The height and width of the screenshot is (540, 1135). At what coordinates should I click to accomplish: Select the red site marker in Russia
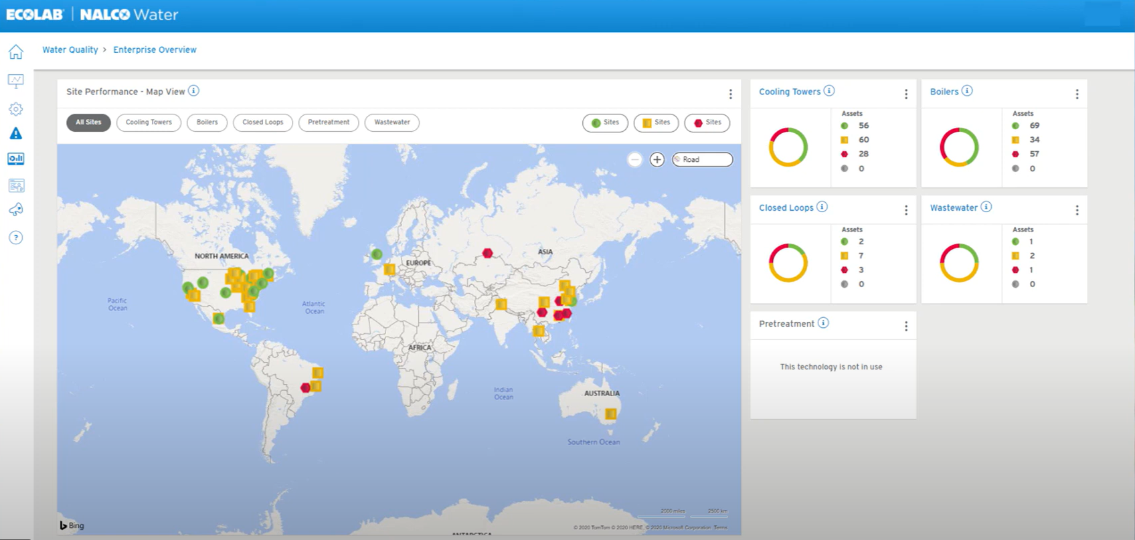(x=488, y=253)
